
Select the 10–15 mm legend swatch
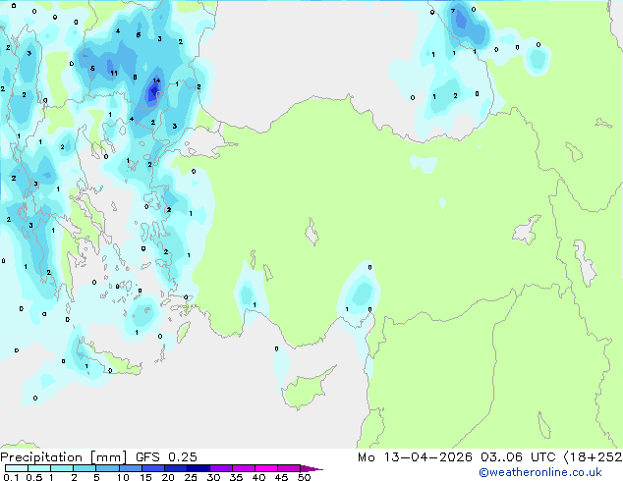coord(131,468)
